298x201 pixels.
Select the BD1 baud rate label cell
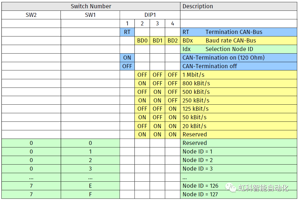tap(157, 40)
